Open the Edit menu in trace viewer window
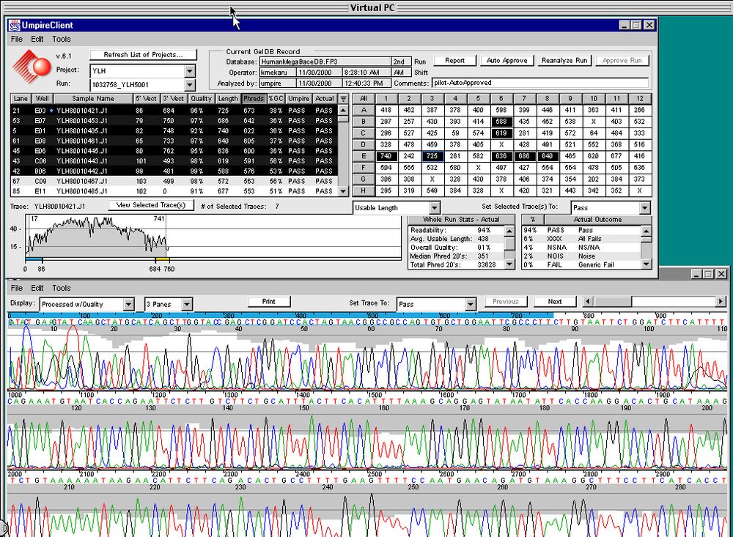The image size is (733, 537). (37, 288)
